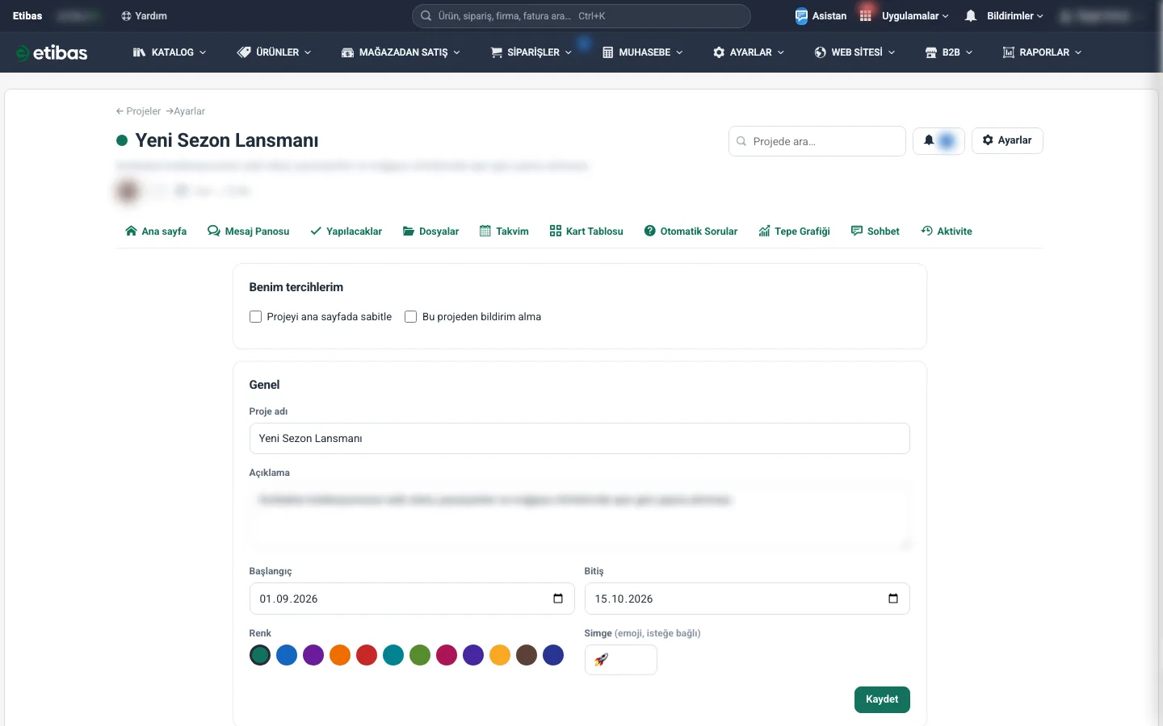Click the search magnifier icon in top bar
Screen dimensions: 1163x726
coord(426,16)
